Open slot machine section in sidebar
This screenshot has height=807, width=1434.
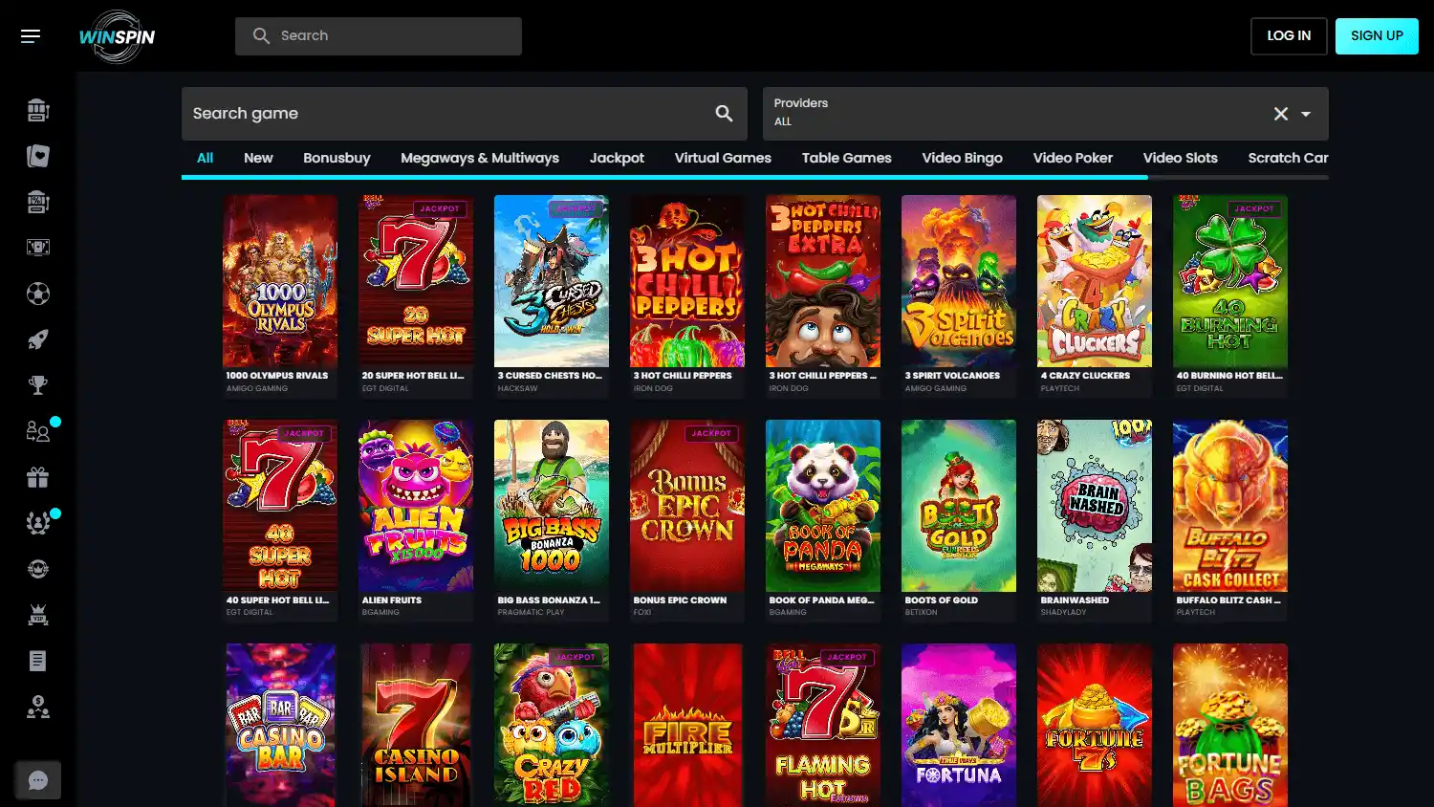[38, 111]
